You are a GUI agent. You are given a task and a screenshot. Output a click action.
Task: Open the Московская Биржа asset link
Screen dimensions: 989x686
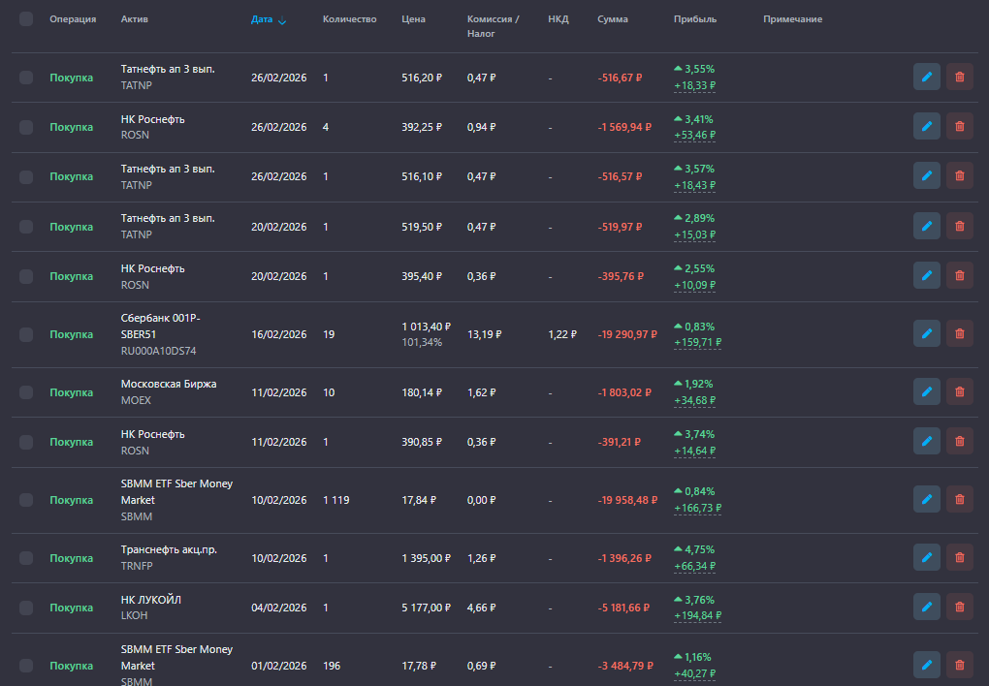coord(169,384)
